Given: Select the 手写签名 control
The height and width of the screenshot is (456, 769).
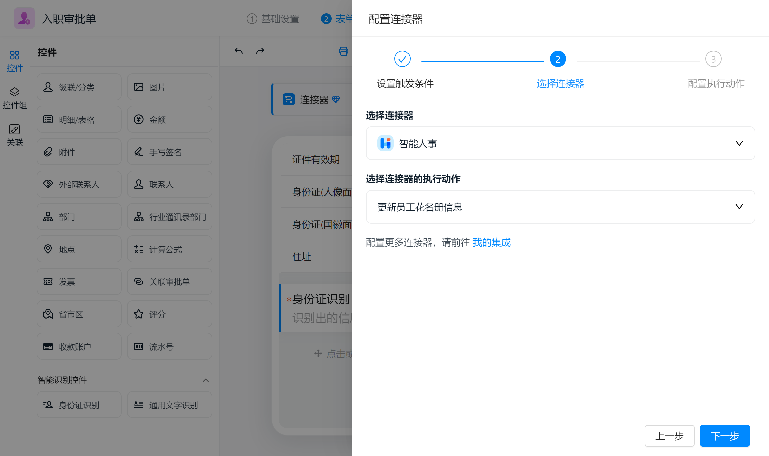Looking at the screenshot, I should point(170,152).
